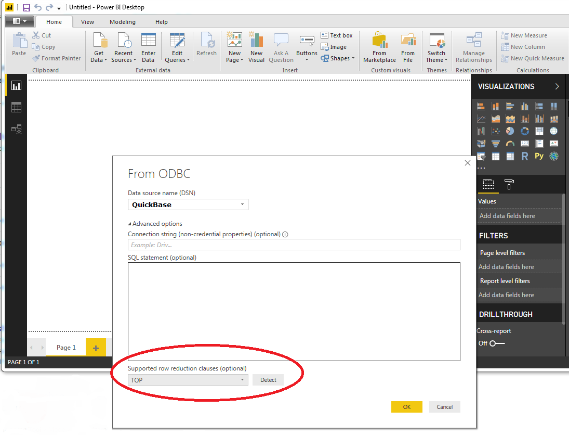569x435 pixels.
Task: Collapse Advanced options section
Action: (x=155, y=224)
